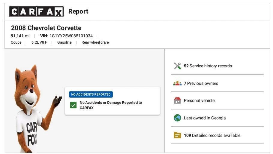Click the Coupe body type text
This screenshot has width=273, height=154.
16,42
